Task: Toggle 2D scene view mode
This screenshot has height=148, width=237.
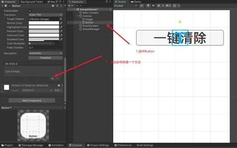Action: [141, 6]
